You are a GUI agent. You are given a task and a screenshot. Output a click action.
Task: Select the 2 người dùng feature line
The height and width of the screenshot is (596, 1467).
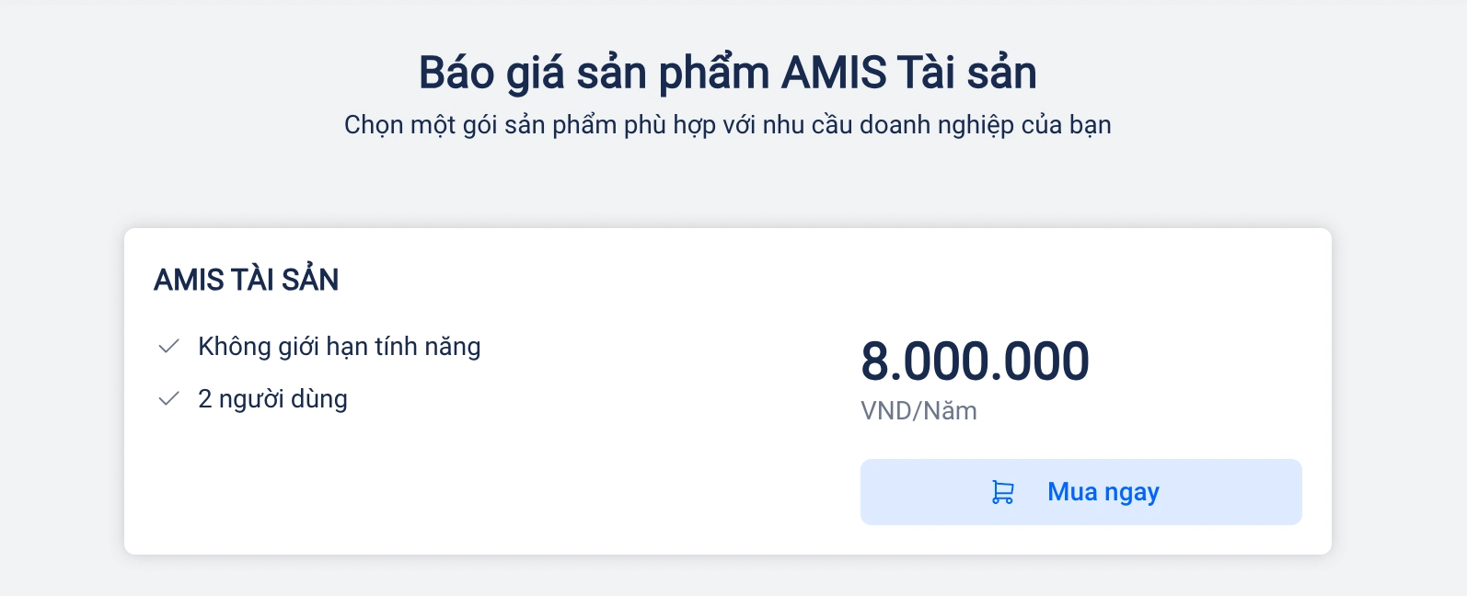(272, 399)
